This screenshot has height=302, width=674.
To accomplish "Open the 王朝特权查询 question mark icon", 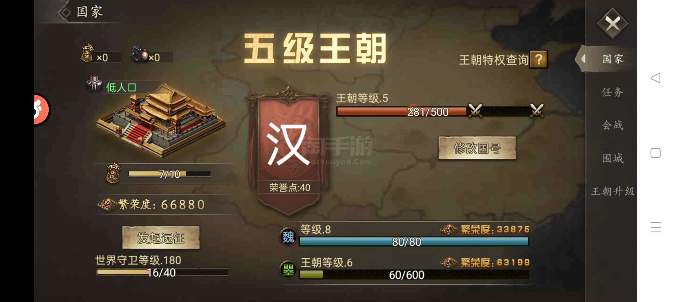I will pyautogui.click(x=538, y=59).
